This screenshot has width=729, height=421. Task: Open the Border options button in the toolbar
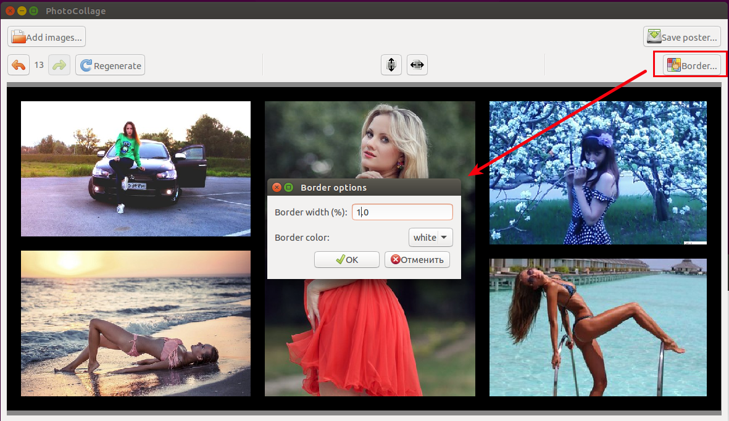pyautogui.click(x=692, y=65)
